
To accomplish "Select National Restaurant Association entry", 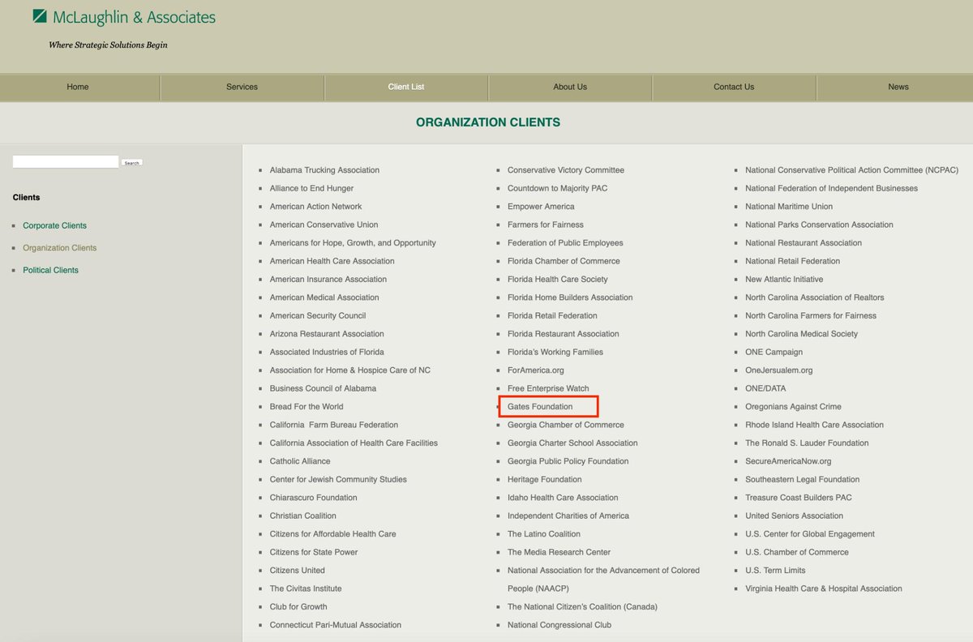I will click(x=804, y=243).
